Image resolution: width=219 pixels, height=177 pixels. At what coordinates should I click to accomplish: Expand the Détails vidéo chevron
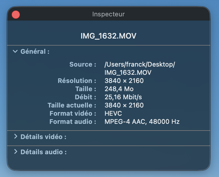15,137
